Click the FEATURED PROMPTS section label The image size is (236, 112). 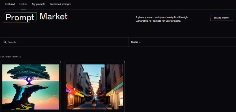pos(11,57)
